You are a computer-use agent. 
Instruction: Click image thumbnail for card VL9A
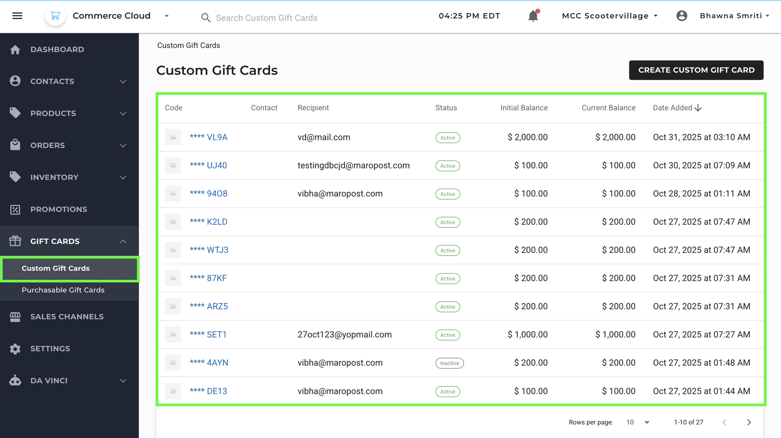click(x=173, y=137)
